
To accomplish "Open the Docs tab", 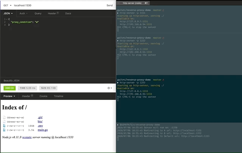I will click(x=68, y=13).
